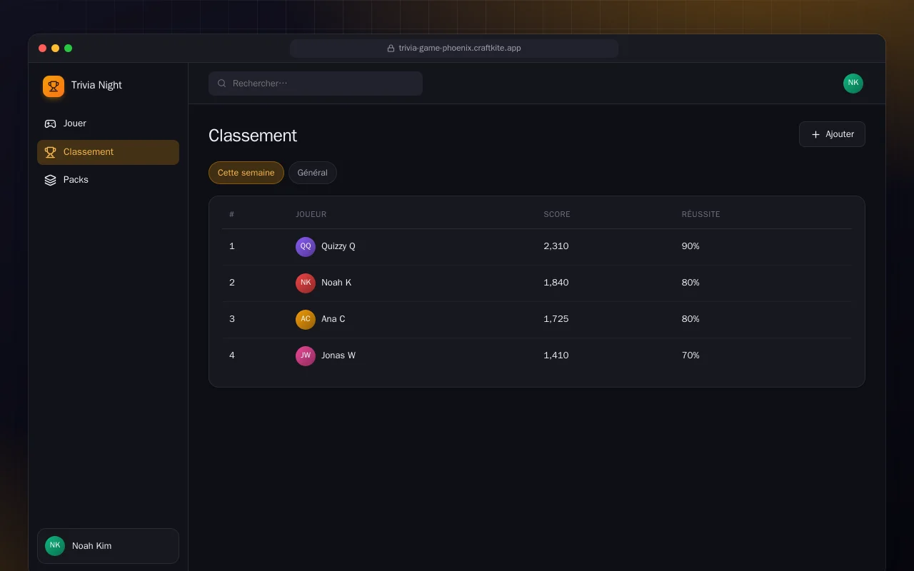Click the Classement page heading

point(253,136)
